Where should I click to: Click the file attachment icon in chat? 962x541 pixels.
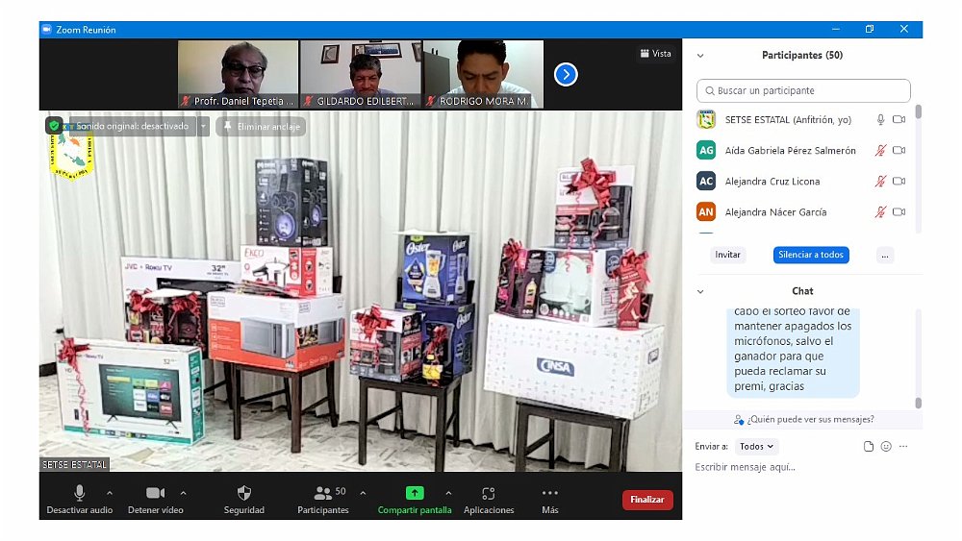click(869, 447)
